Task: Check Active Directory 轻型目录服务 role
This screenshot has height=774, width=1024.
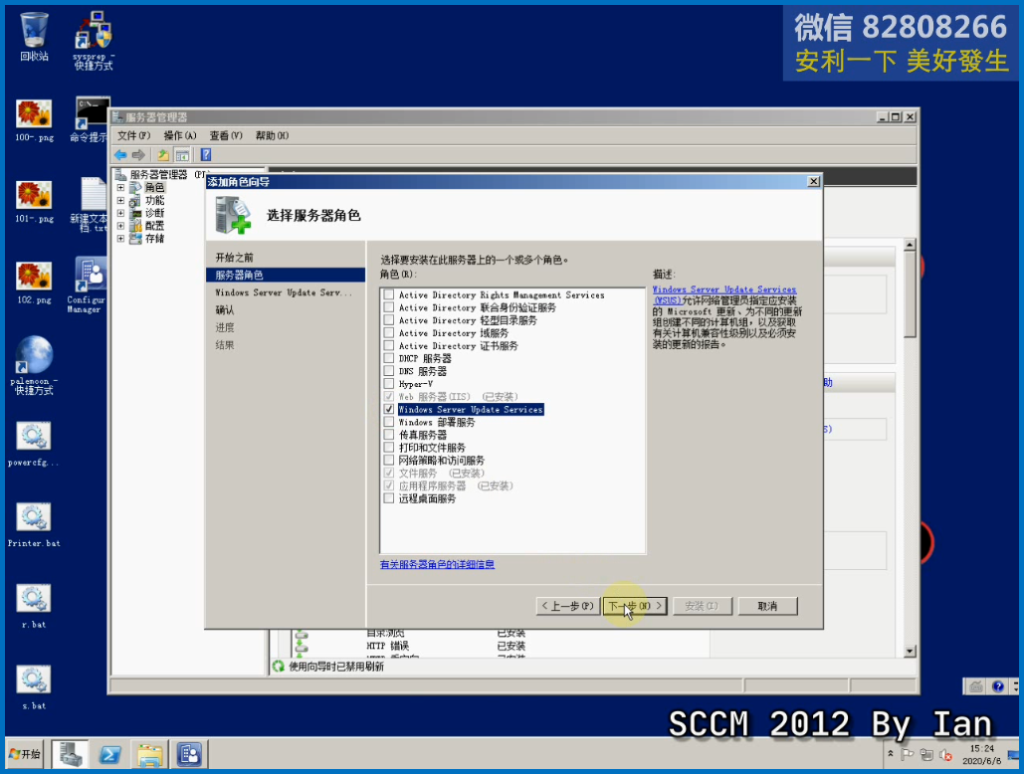Action: (x=388, y=320)
